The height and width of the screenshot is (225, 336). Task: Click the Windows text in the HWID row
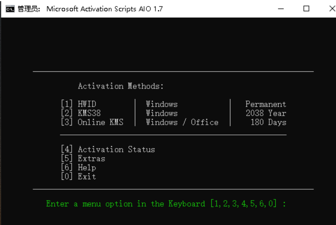tap(162, 104)
